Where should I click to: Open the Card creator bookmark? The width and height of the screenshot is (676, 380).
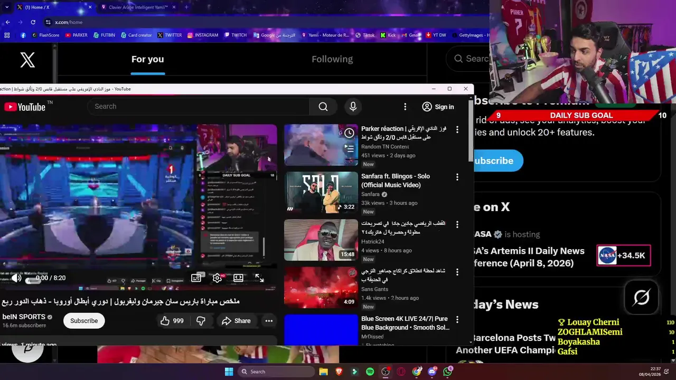pyautogui.click(x=136, y=35)
